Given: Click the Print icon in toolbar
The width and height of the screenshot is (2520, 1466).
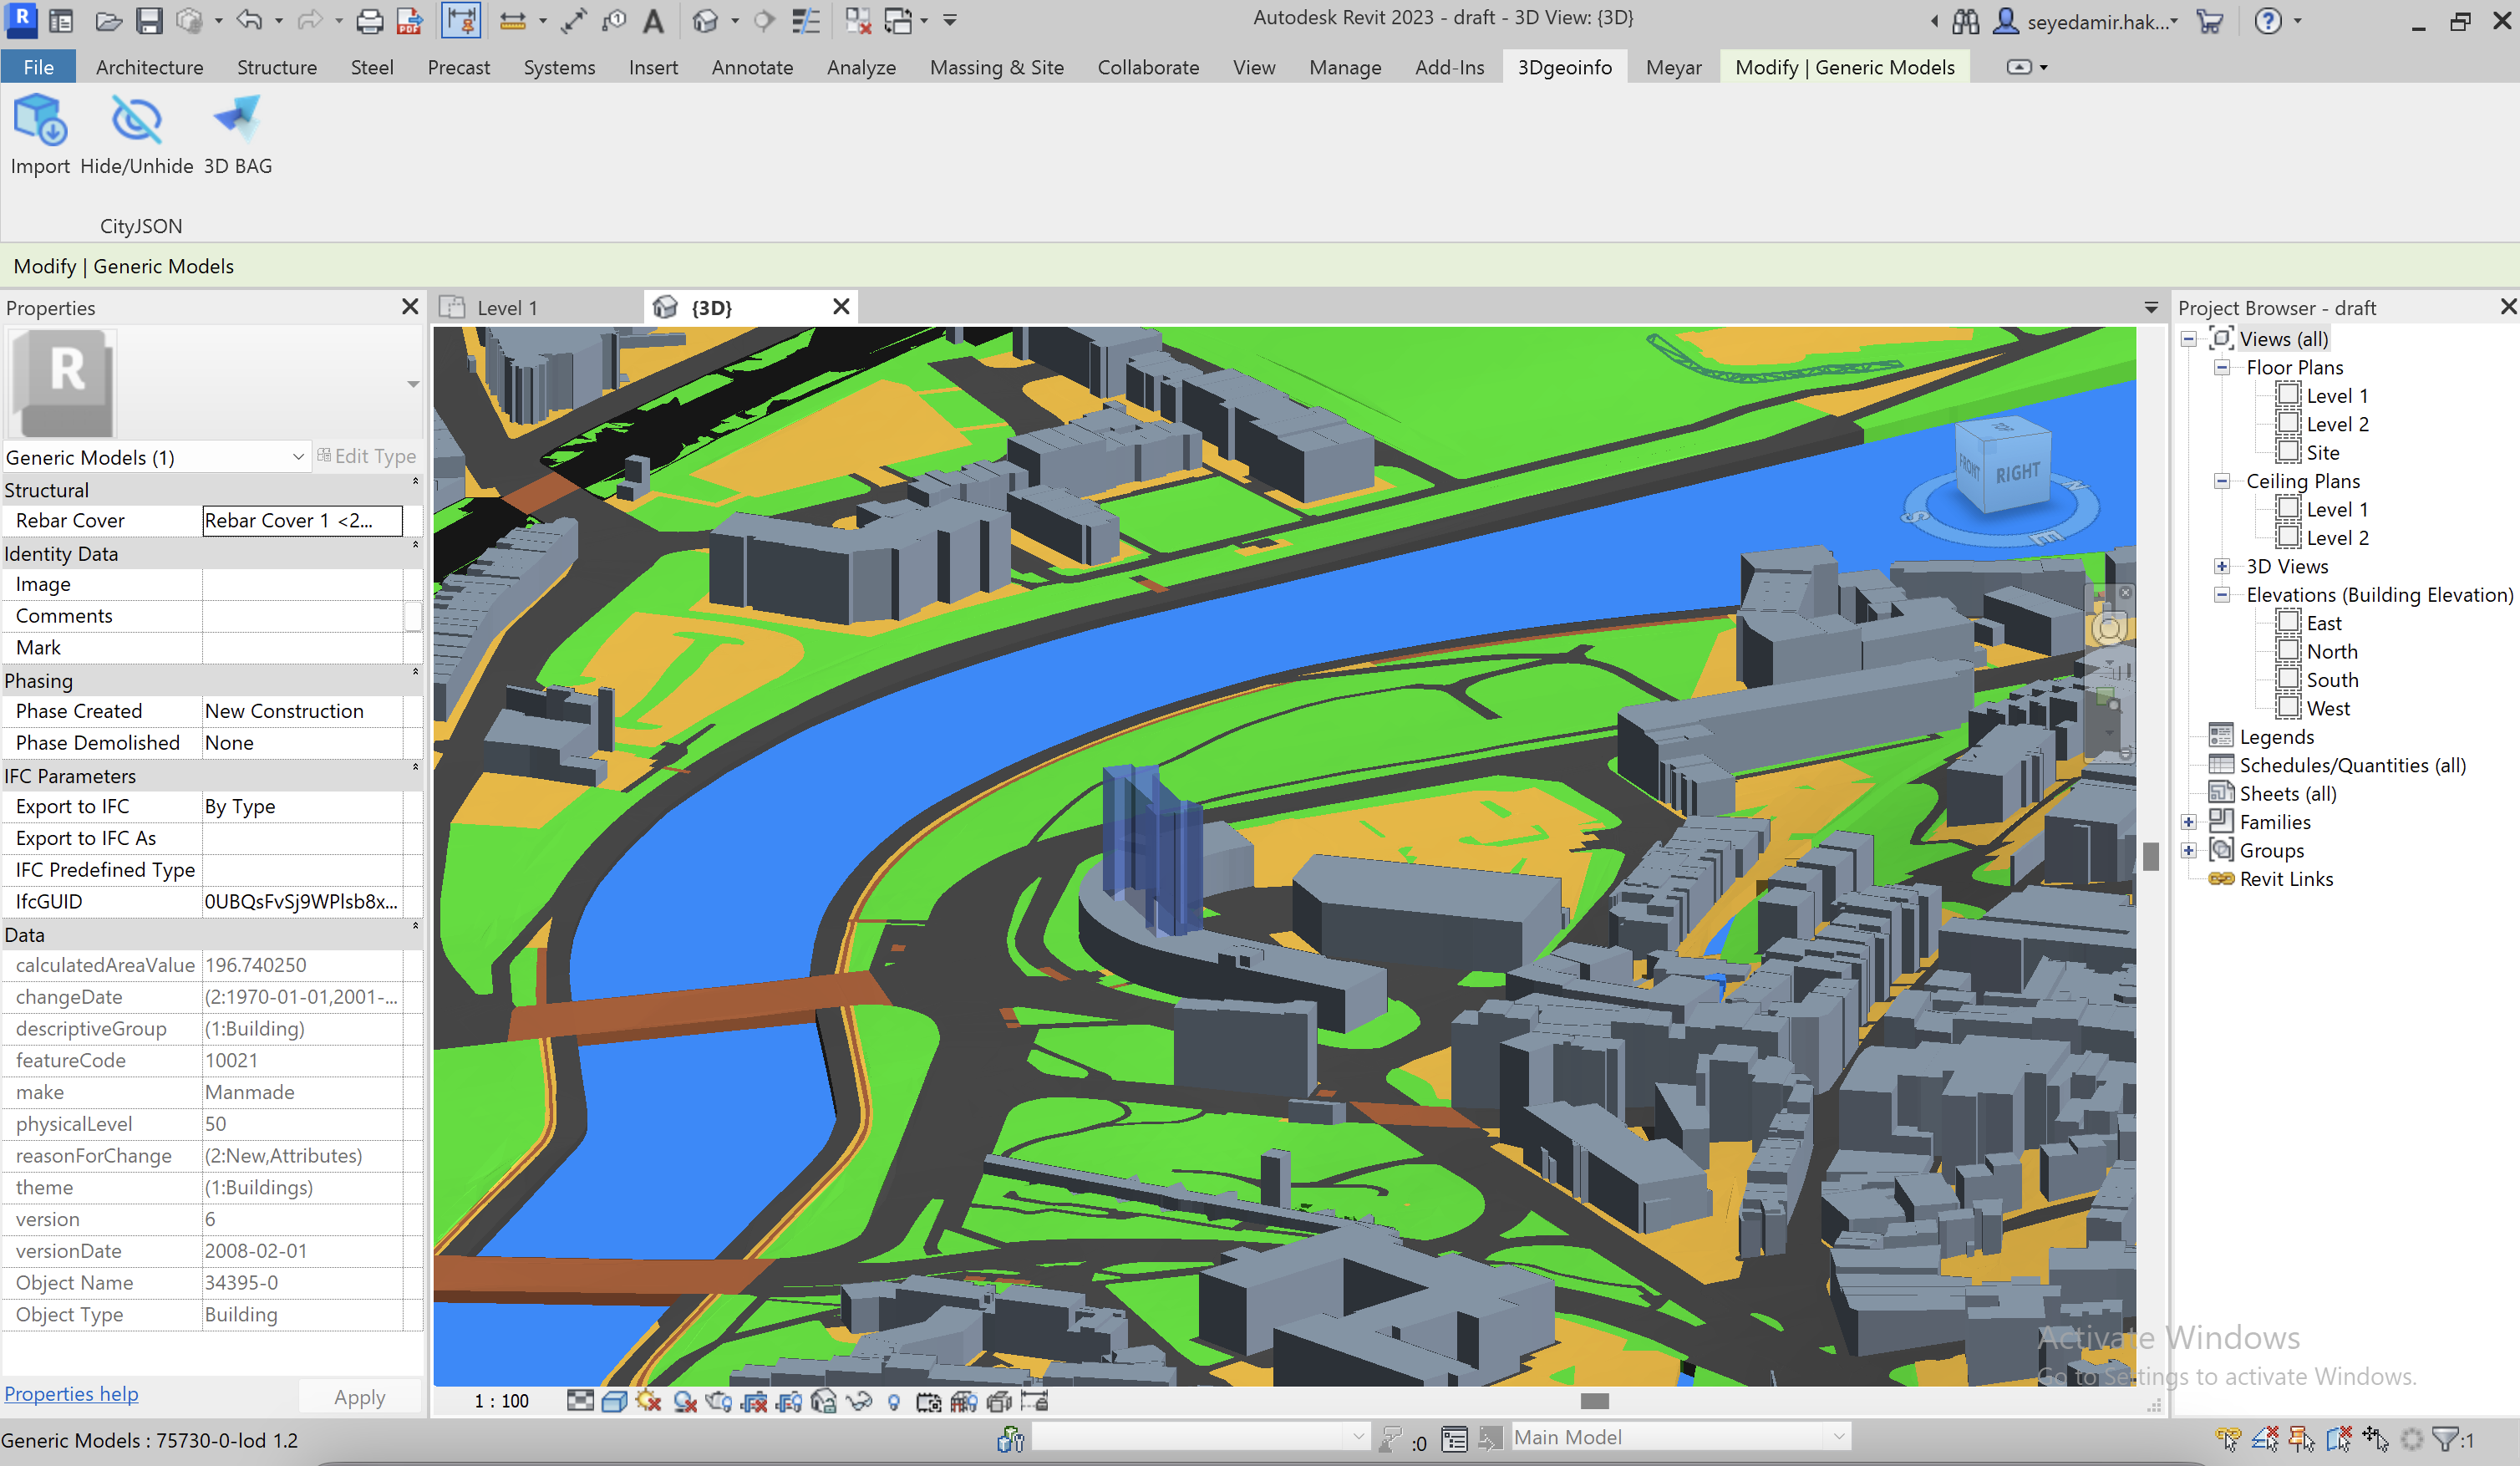Looking at the screenshot, I should pyautogui.click(x=369, y=20).
